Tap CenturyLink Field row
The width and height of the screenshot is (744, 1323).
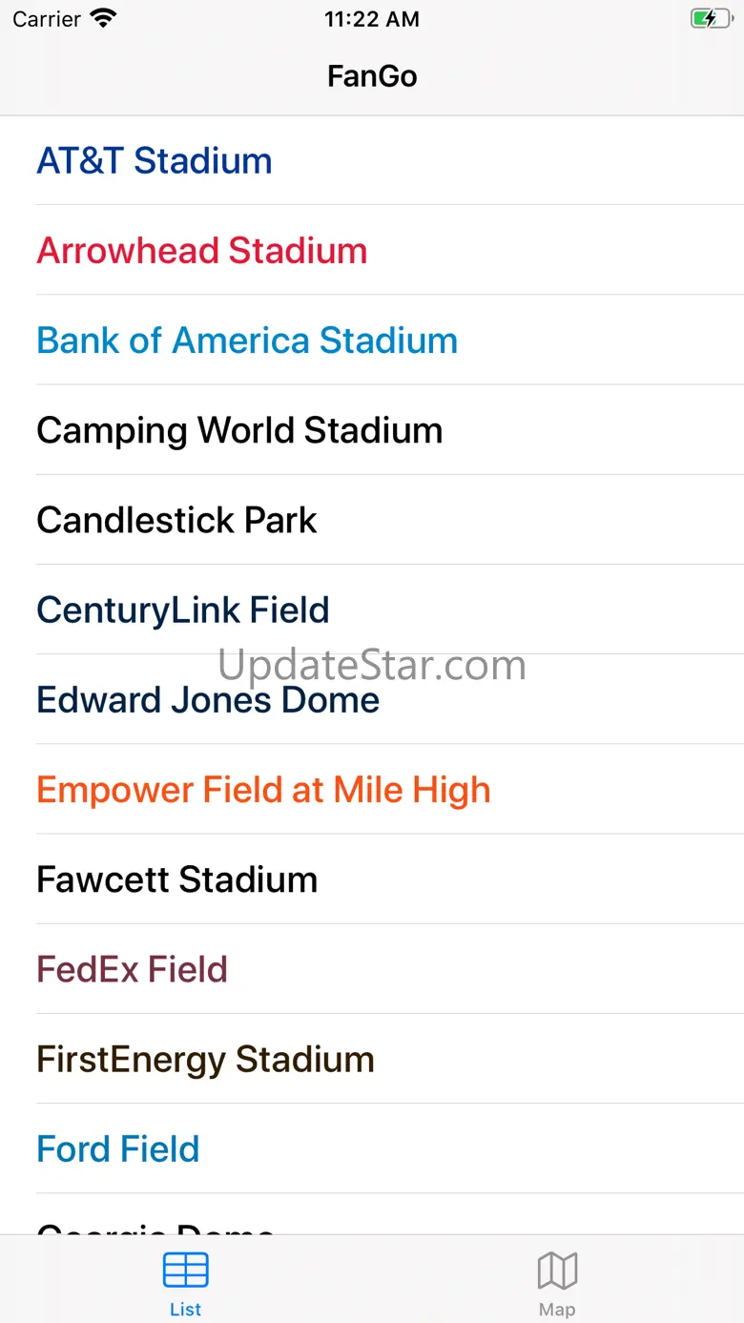(372, 609)
